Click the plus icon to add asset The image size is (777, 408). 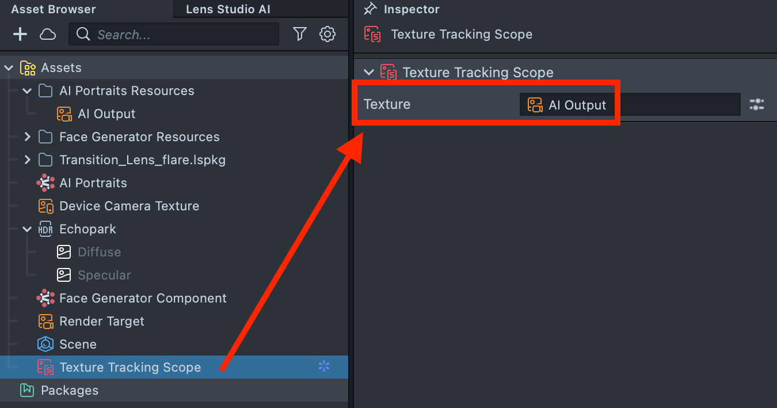[20, 35]
